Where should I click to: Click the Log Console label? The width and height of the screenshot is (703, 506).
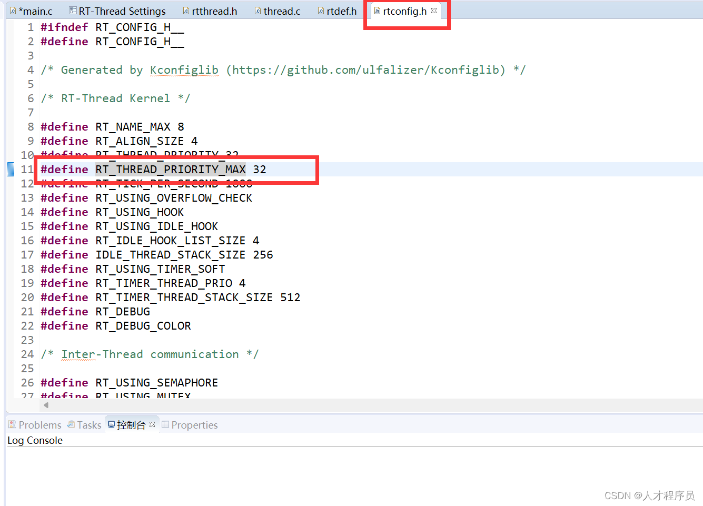[x=35, y=440]
